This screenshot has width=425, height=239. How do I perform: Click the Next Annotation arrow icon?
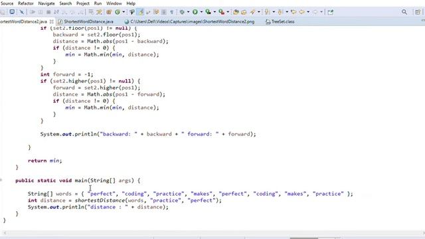point(268,12)
